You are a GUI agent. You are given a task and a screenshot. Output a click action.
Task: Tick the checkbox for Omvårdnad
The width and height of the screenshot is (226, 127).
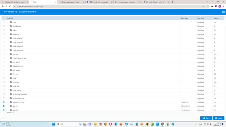pos(4,26)
